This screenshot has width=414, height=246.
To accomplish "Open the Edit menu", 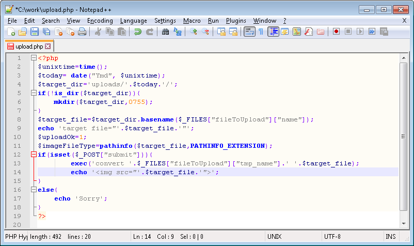I will [x=29, y=21].
